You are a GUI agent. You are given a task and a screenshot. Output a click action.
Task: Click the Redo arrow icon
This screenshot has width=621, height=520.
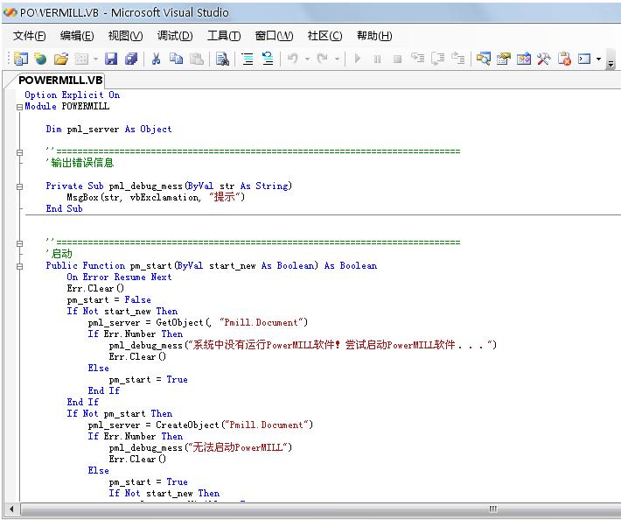[323, 59]
